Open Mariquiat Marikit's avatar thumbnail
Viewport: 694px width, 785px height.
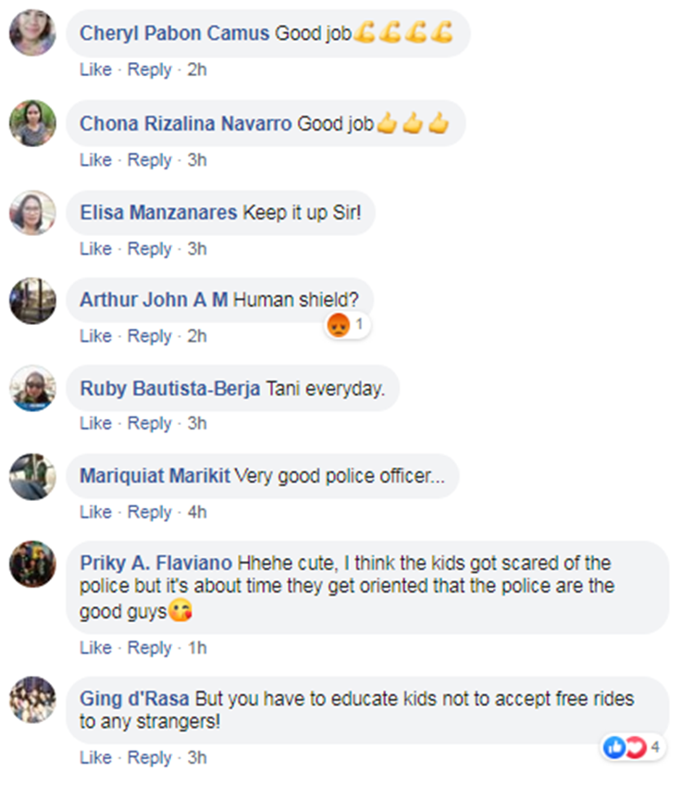[32, 477]
